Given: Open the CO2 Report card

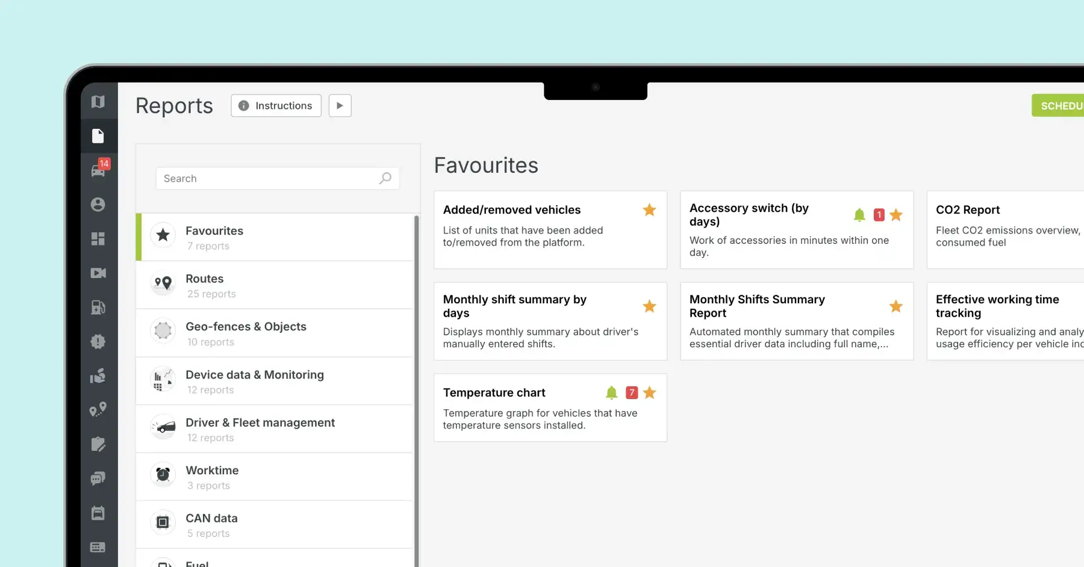Looking at the screenshot, I should coord(1006,230).
